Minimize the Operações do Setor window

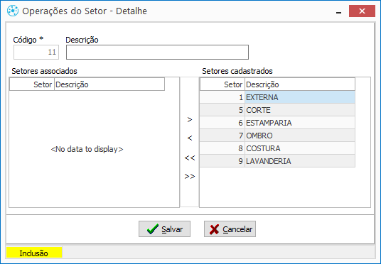pos(338,11)
